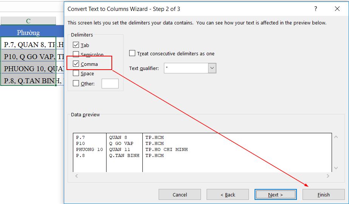Enable the Semicolon delimiter checkbox
The image size is (349, 204).
point(76,55)
